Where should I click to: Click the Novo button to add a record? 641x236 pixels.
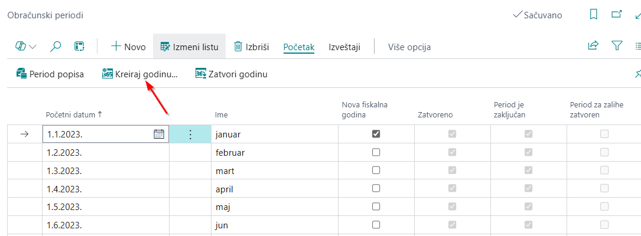point(128,47)
